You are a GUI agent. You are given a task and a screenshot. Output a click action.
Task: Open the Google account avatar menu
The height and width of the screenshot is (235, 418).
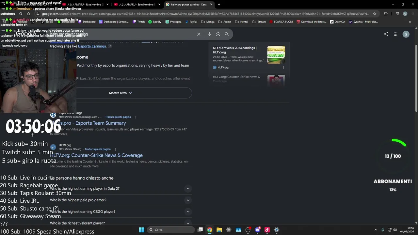(x=406, y=34)
